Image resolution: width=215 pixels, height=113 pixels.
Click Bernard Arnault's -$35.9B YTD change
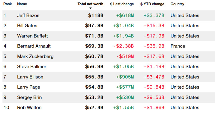point(154,46)
